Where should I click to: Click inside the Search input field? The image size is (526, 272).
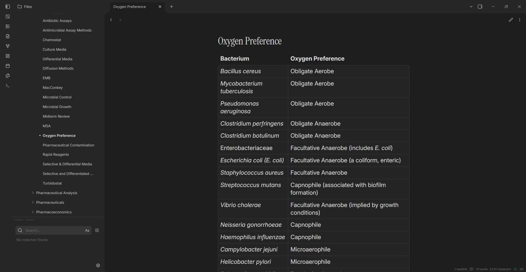pos(53,231)
